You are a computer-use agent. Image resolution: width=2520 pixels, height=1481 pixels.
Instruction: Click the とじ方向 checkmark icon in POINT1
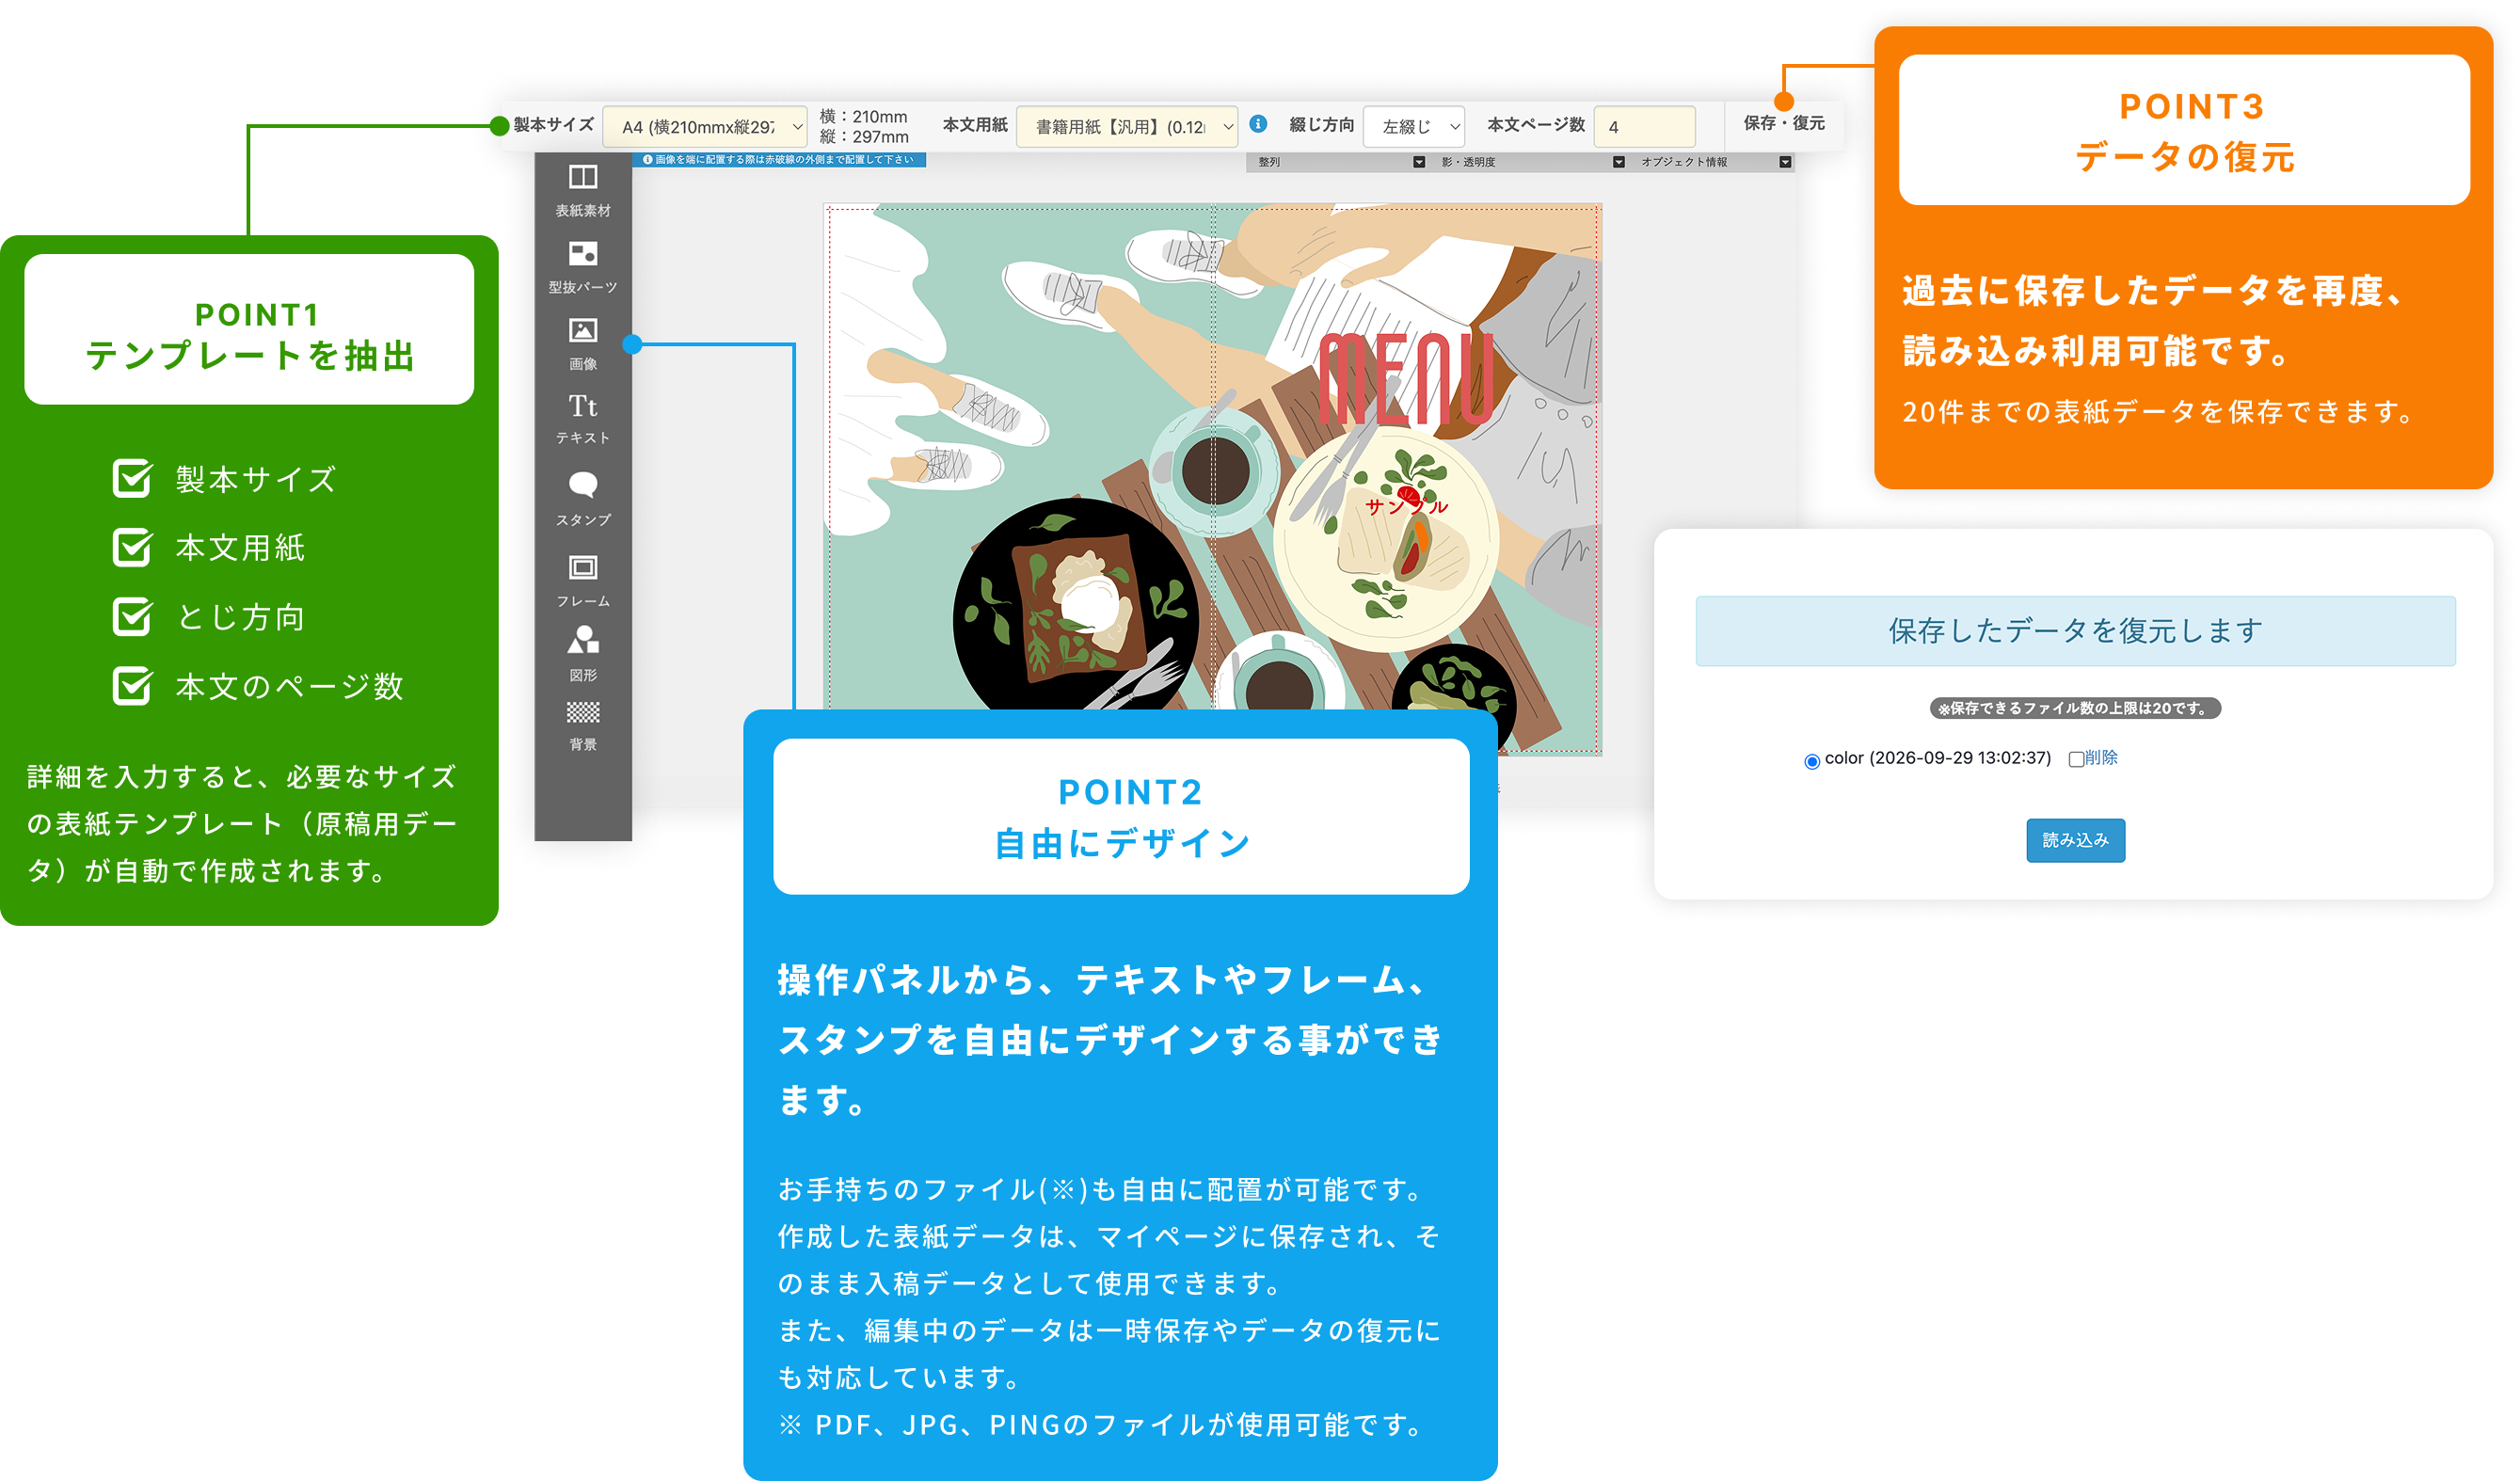click(x=132, y=616)
